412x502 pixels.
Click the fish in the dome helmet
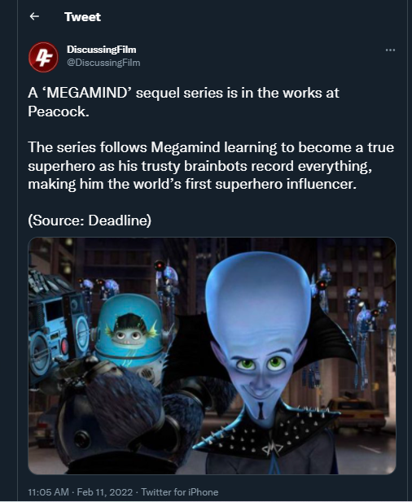coord(131,331)
